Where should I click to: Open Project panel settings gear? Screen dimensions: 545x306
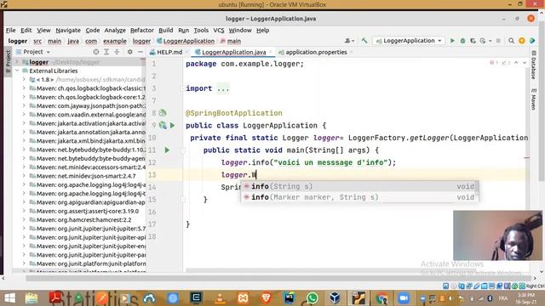coord(129,52)
